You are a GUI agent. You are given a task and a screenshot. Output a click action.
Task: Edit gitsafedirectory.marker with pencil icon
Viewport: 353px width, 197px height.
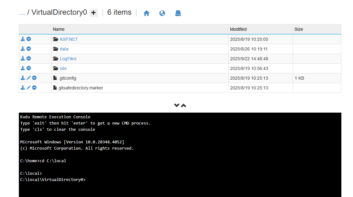(x=28, y=88)
